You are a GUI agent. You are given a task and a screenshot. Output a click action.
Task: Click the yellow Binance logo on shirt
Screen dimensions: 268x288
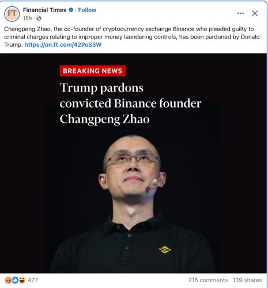point(165,249)
